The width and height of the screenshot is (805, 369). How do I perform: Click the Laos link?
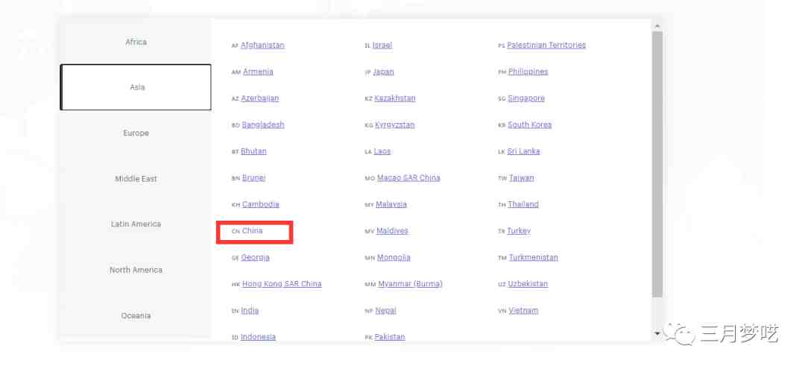pos(382,151)
